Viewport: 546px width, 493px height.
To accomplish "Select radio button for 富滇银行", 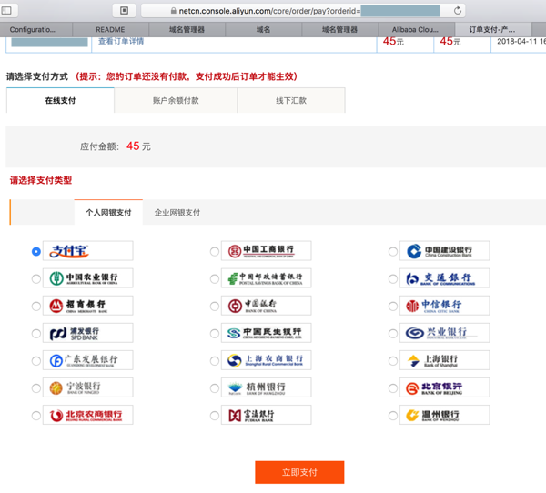I will pos(215,416).
